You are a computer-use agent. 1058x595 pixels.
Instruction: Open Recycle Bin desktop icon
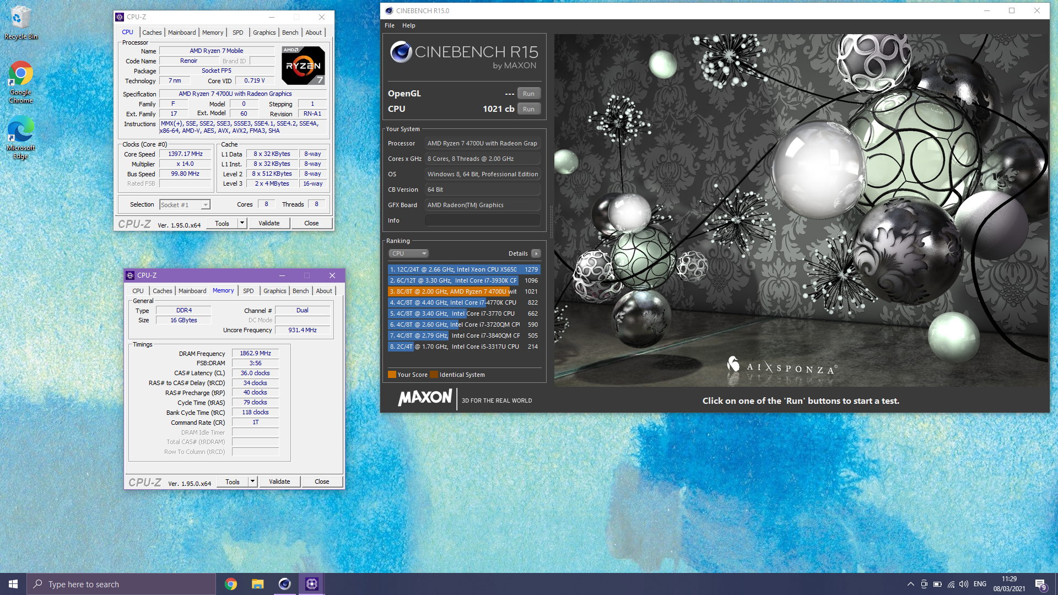point(21,22)
